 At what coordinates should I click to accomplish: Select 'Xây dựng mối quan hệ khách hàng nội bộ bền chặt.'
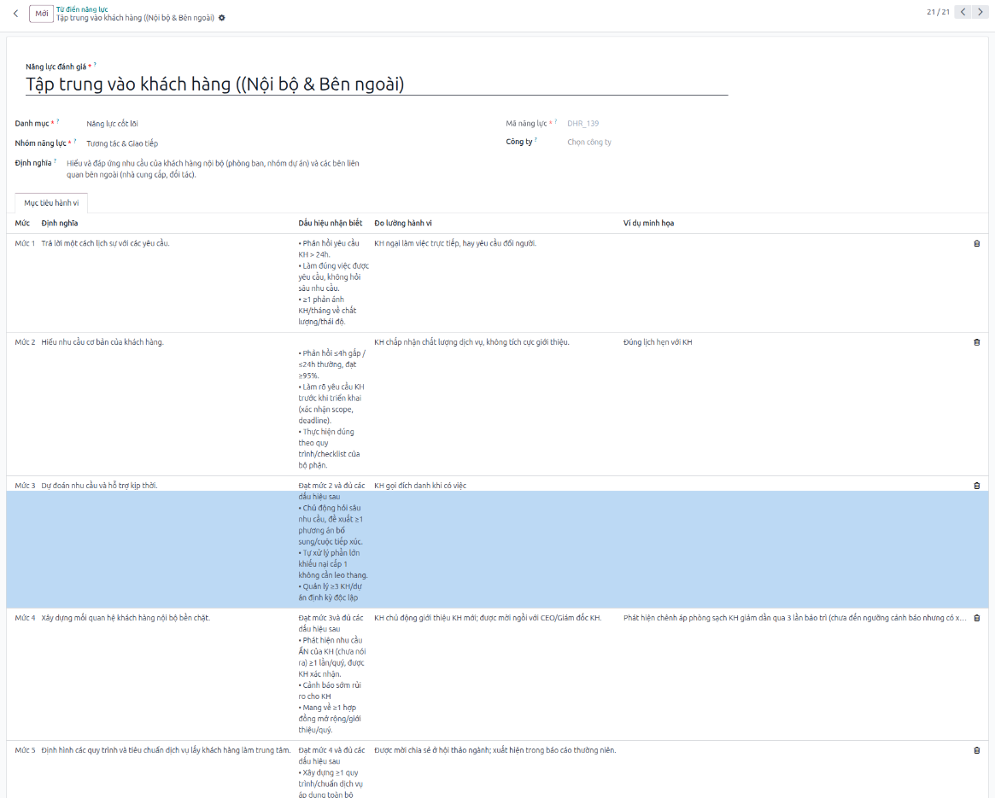126,618
